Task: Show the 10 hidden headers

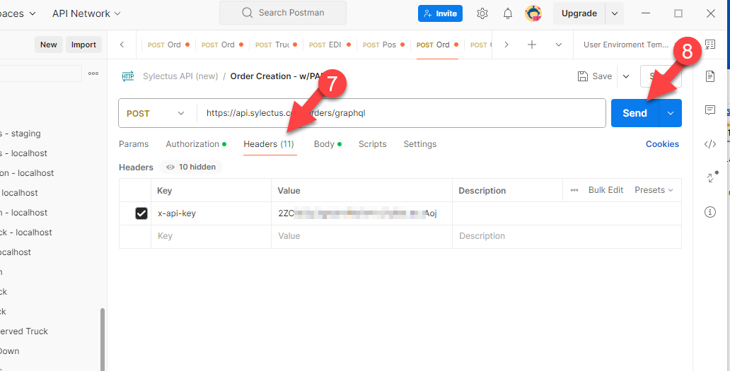Action: [191, 167]
